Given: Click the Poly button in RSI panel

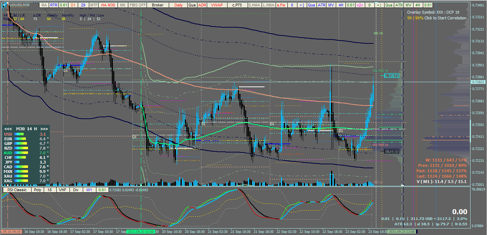Looking at the screenshot, I should (37, 190).
